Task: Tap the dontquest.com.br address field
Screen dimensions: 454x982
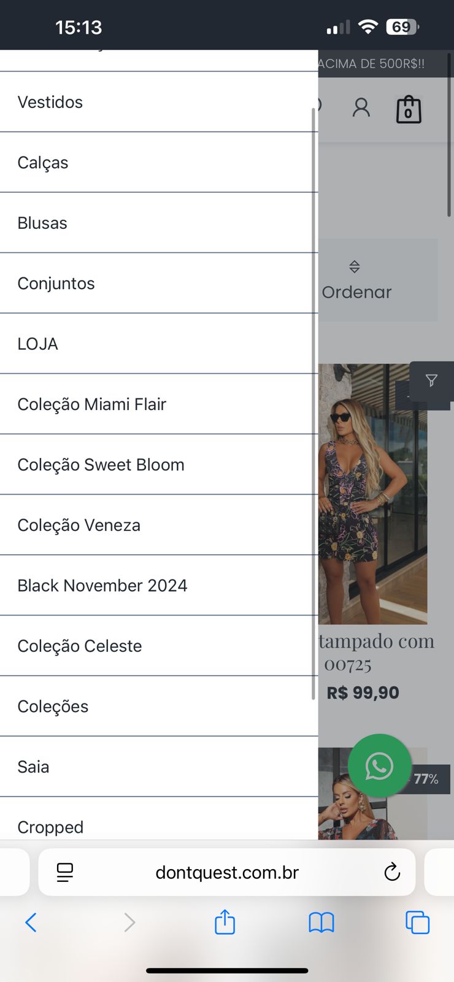Action: pyautogui.click(x=227, y=872)
